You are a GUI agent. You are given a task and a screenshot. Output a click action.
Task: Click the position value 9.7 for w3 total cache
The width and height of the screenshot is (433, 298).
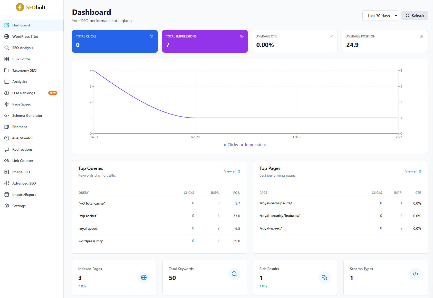coord(237,203)
